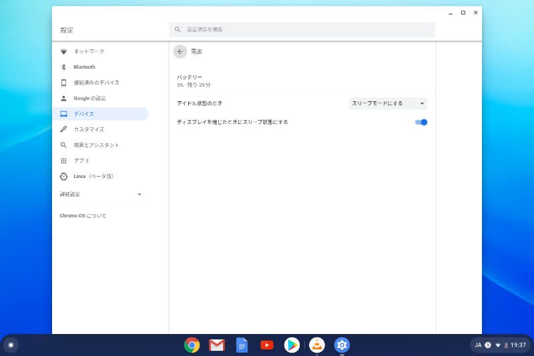The image size is (534, 356).
Task: Click the notification count badge in tray
Action: [x=488, y=345]
